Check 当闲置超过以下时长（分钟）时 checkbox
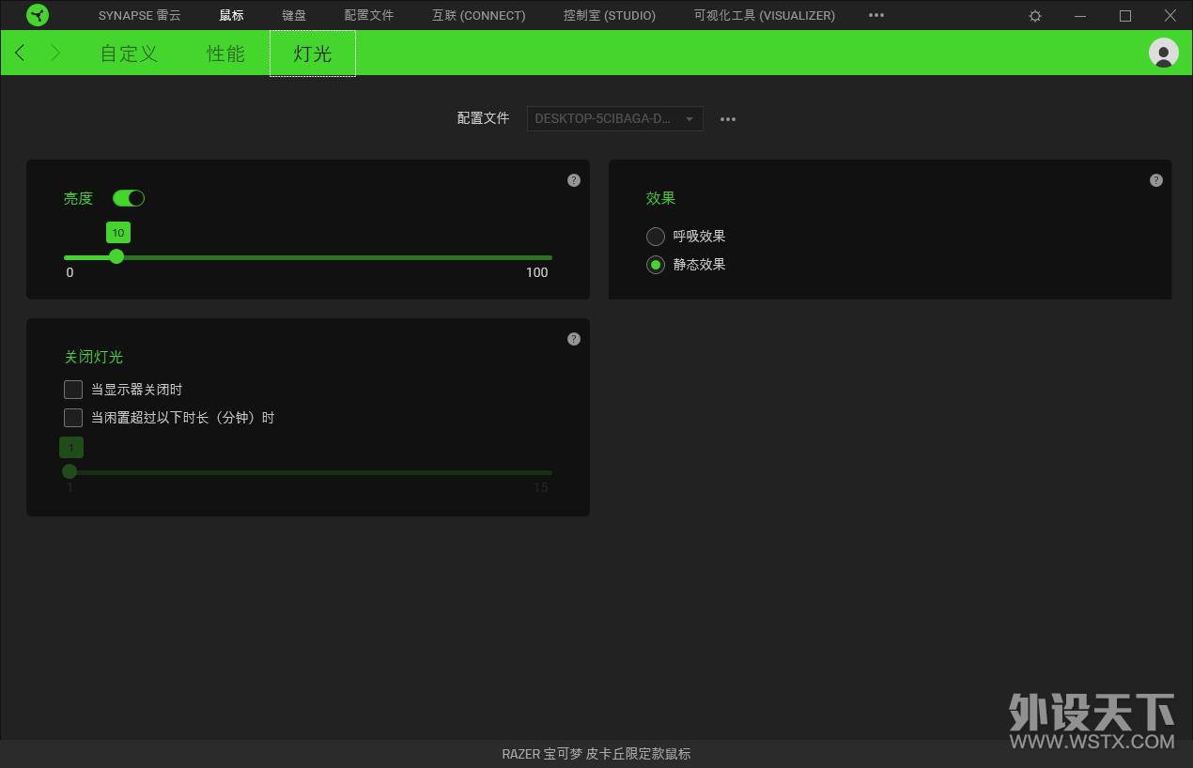1193x768 pixels. [x=73, y=418]
